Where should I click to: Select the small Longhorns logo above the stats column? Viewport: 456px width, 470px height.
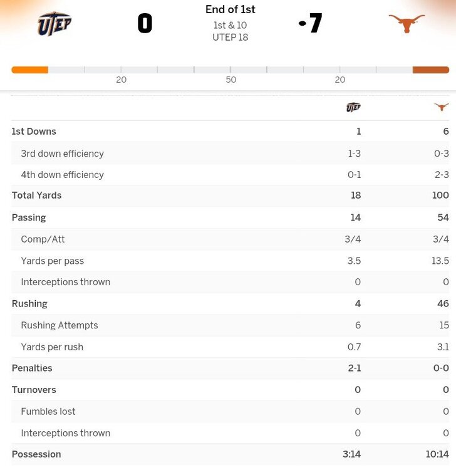(442, 107)
